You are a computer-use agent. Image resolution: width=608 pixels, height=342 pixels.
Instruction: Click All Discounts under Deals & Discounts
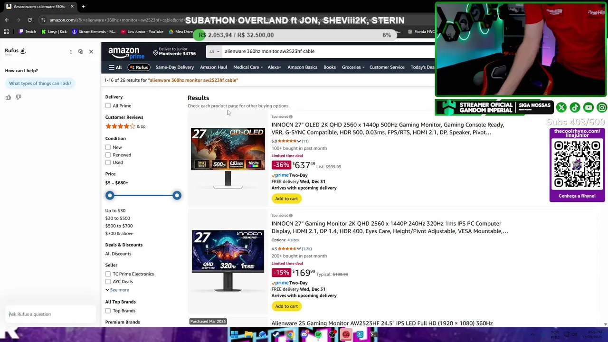click(x=118, y=254)
